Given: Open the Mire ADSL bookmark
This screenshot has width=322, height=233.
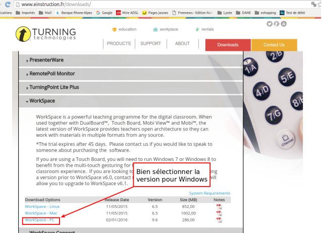Looking at the screenshot, I should coord(127,13).
